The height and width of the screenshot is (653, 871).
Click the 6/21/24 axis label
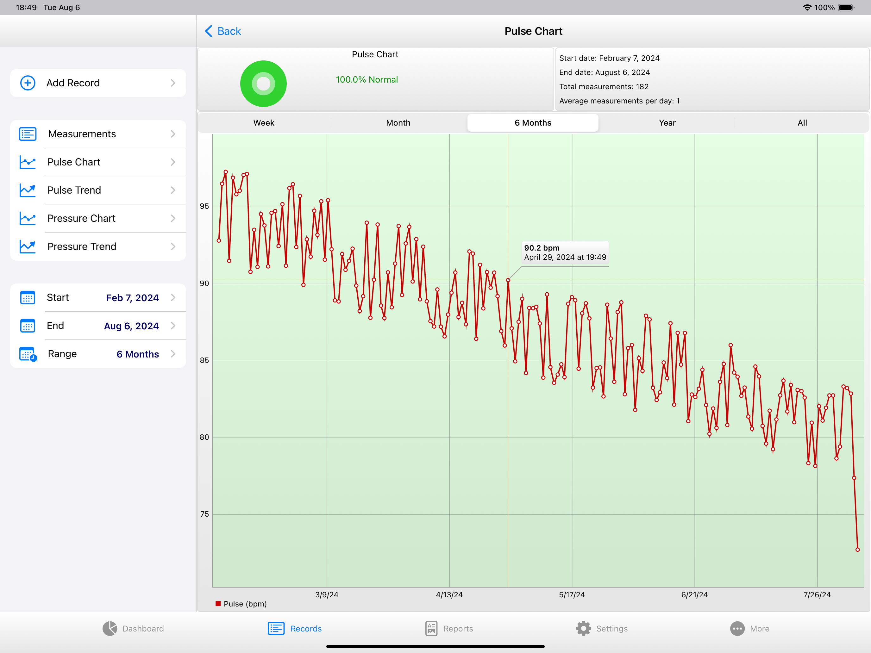pyautogui.click(x=695, y=595)
